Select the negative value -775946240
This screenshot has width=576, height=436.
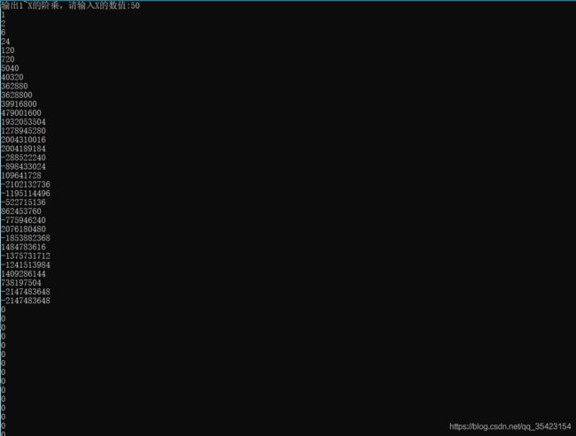coord(23,220)
